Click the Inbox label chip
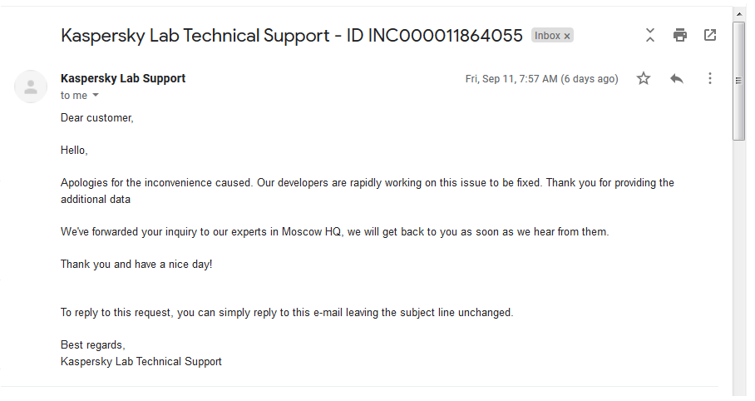Image resolution: width=755 pixels, height=401 pixels. pos(547,36)
